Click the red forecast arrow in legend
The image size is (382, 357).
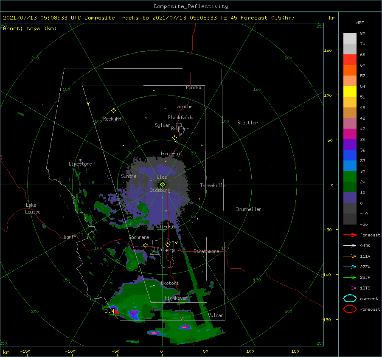pyautogui.click(x=350, y=235)
